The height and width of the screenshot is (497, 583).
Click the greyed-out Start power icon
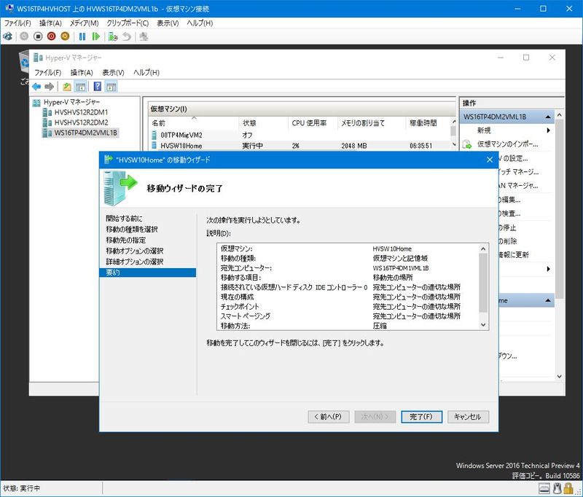click(x=24, y=36)
